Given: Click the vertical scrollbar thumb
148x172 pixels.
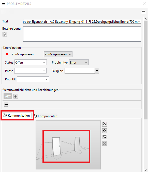Looking at the screenshot, I should tap(145, 70).
